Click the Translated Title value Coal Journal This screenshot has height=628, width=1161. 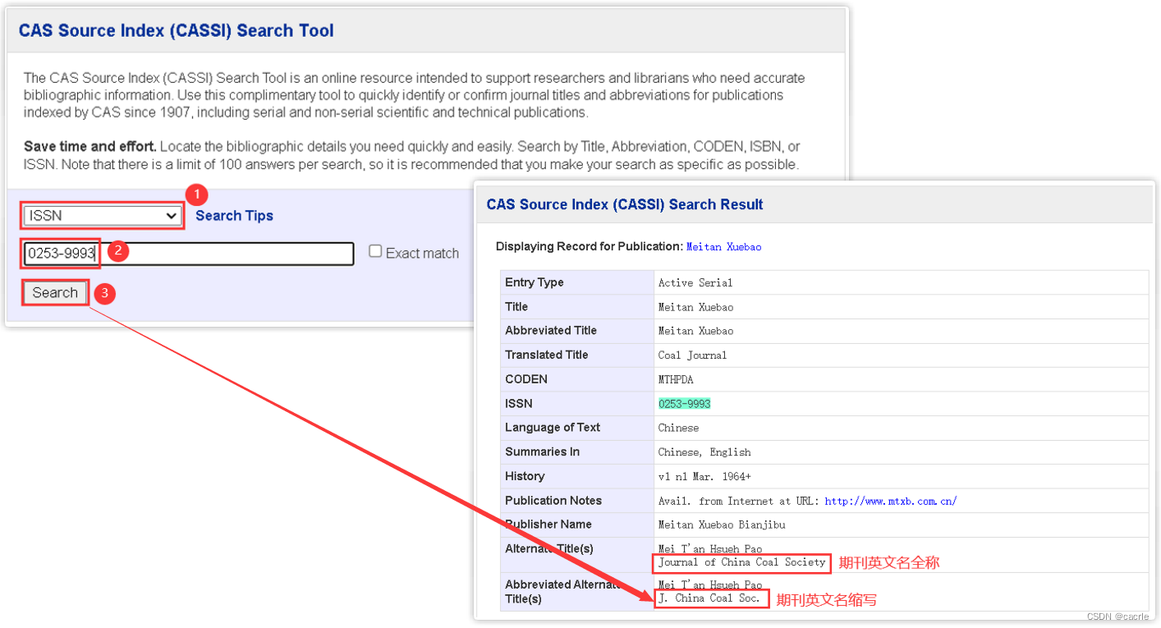[x=692, y=355]
